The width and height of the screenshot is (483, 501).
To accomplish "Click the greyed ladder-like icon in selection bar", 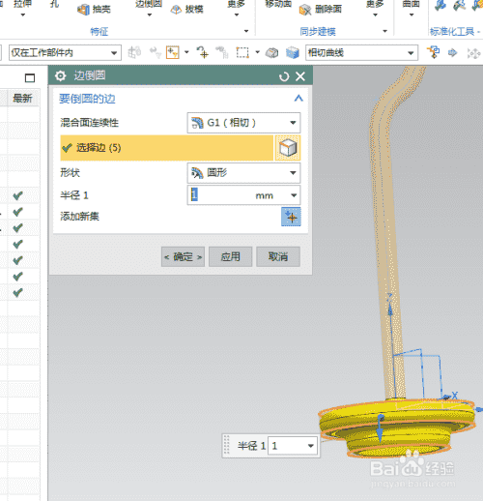I will point(222,52).
